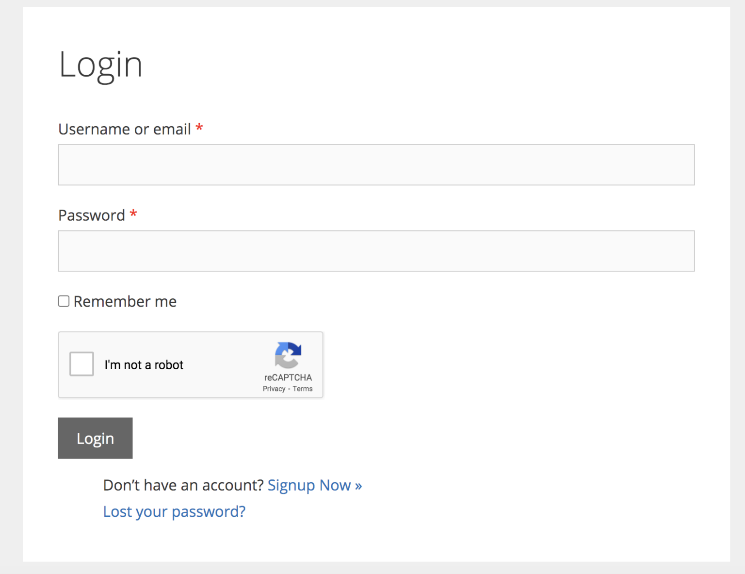Click the Remember me label text

click(x=125, y=301)
